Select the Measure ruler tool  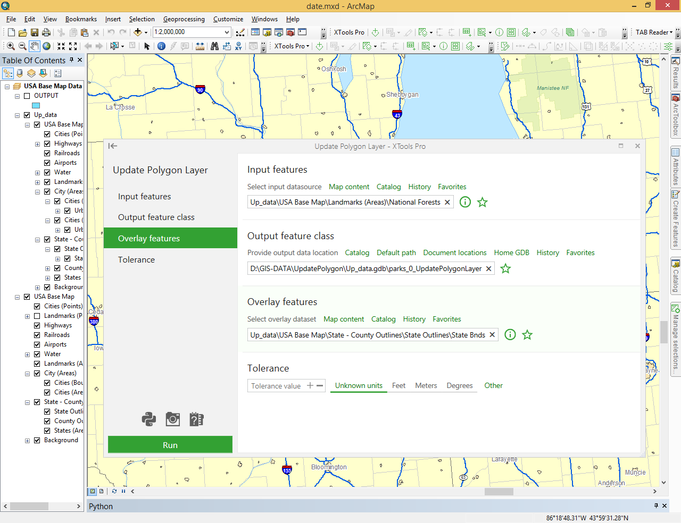[200, 46]
